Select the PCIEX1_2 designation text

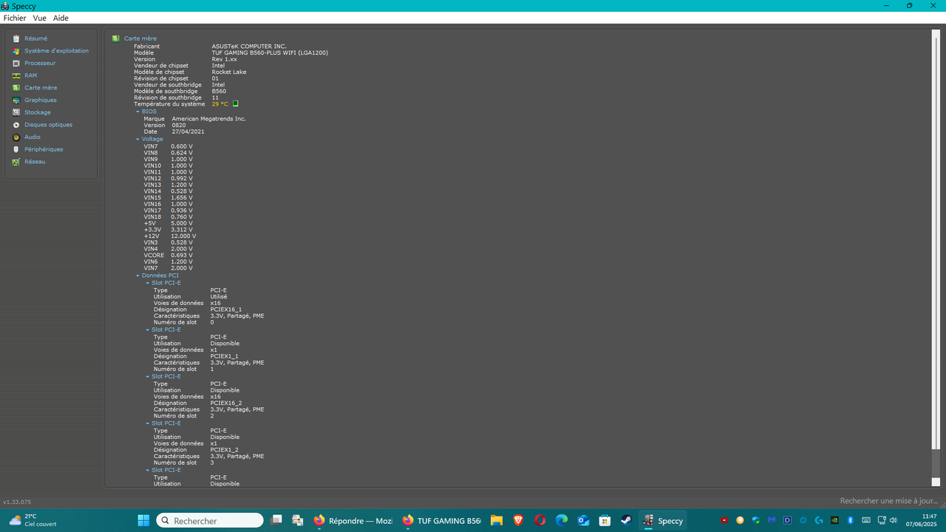pyautogui.click(x=224, y=450)
